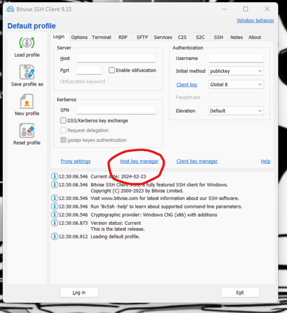The height and width of the screenshot is (313, 287).
Task: Click info icon beside 'Version status: Current' entry
Action: (54, 223)
